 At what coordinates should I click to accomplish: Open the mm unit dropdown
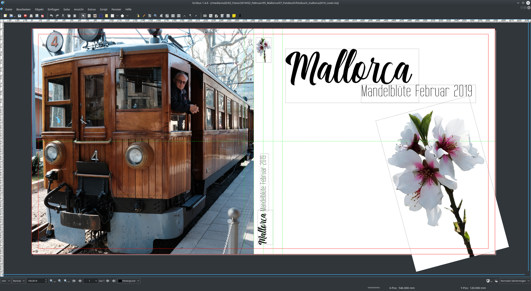tap(6, 281)
